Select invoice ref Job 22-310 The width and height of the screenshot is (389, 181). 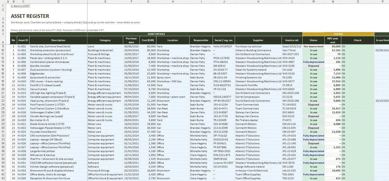[292, 171]
